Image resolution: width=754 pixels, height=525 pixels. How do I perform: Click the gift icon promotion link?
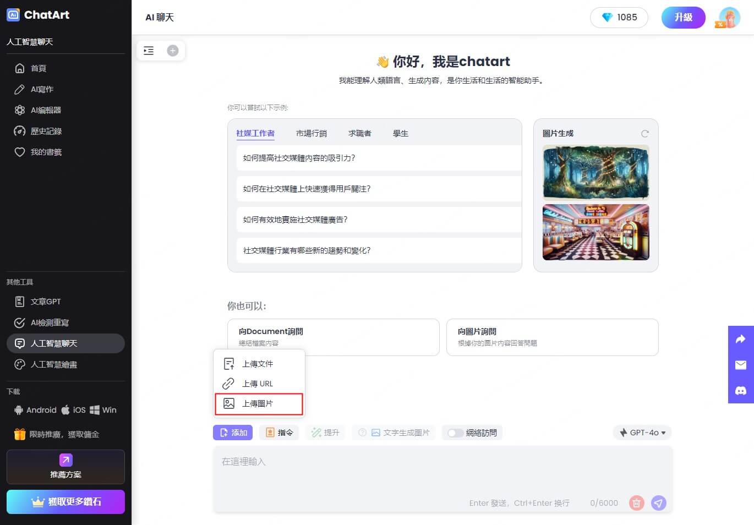pyautogui.click(x=20, y=434)
